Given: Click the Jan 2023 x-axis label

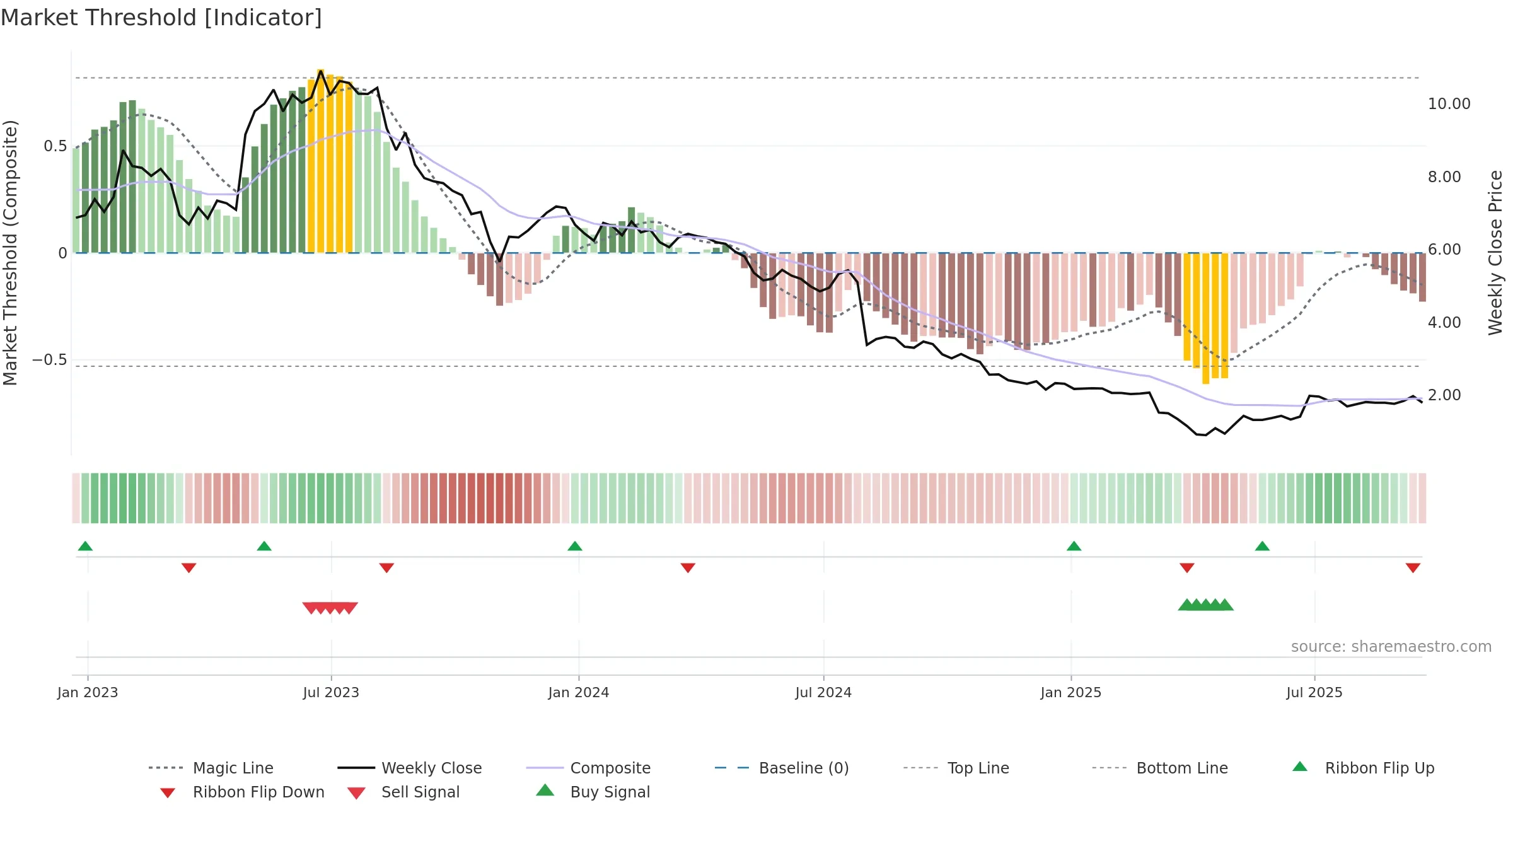Looking at the screenshot, I should tap(88, 692).
